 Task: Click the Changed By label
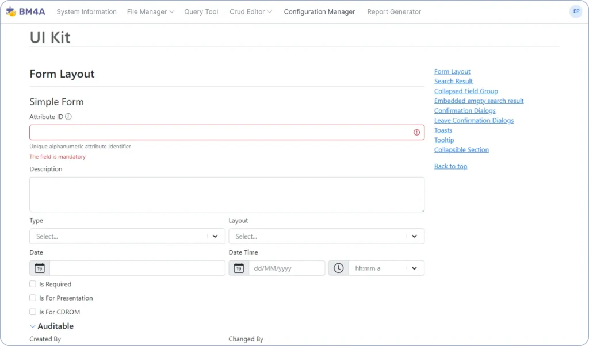(x=246, y=339)
